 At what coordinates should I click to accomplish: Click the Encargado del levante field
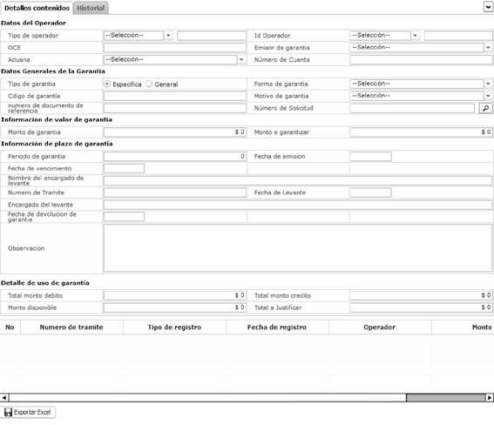298,205
